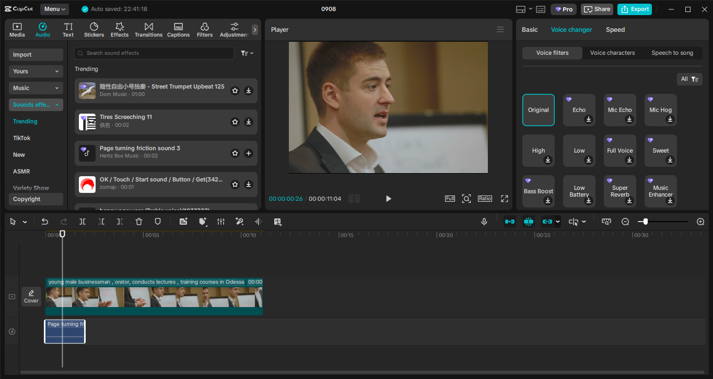Click the Export button
Screen dimensions: 713x379
tap(634, 9)
